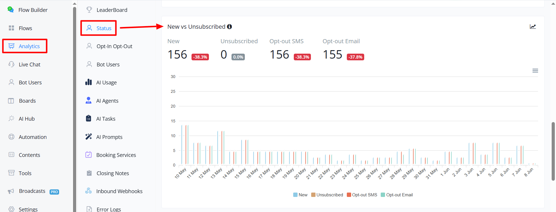This screenshot has height=212, width=556.
Task: Click the AI Usage bar chart icon
Action: click(89, 82)
